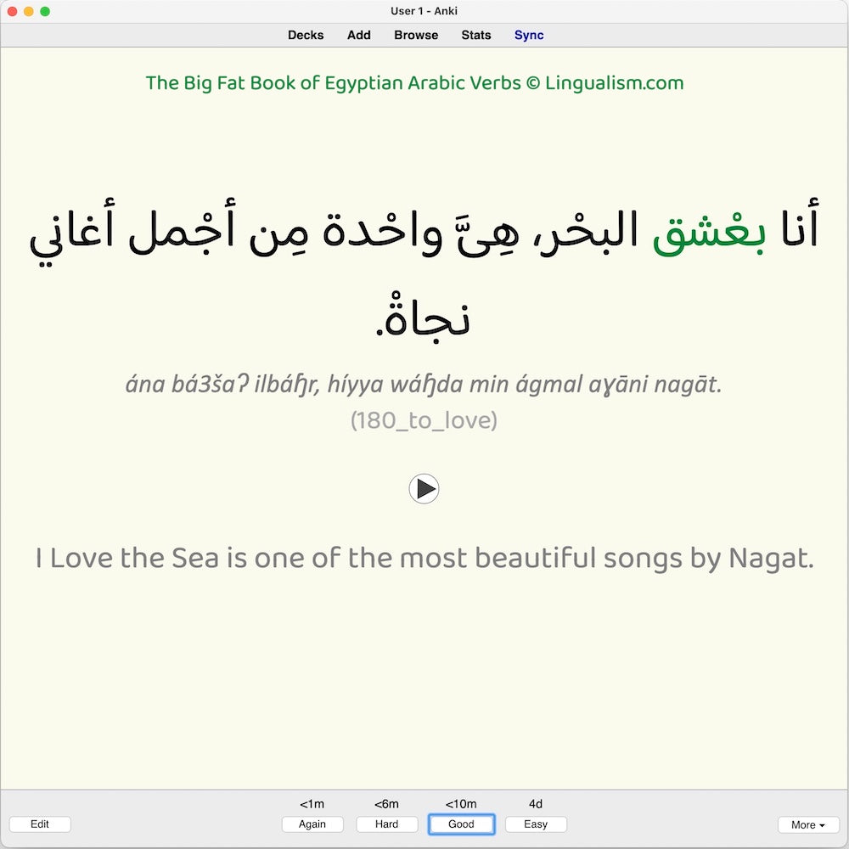Start a Sync with AnkiWeb
The height and width of the screenshot is (849, 849).
pyautogui.click(x=528, y=35)
